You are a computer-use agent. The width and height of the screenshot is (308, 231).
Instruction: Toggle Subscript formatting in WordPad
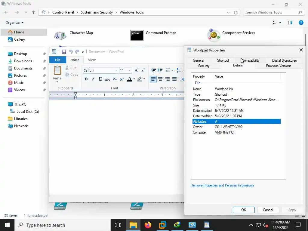[115, 79]
